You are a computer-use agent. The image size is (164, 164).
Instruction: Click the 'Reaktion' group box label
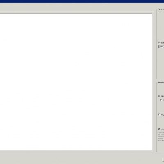click(161, 82)
